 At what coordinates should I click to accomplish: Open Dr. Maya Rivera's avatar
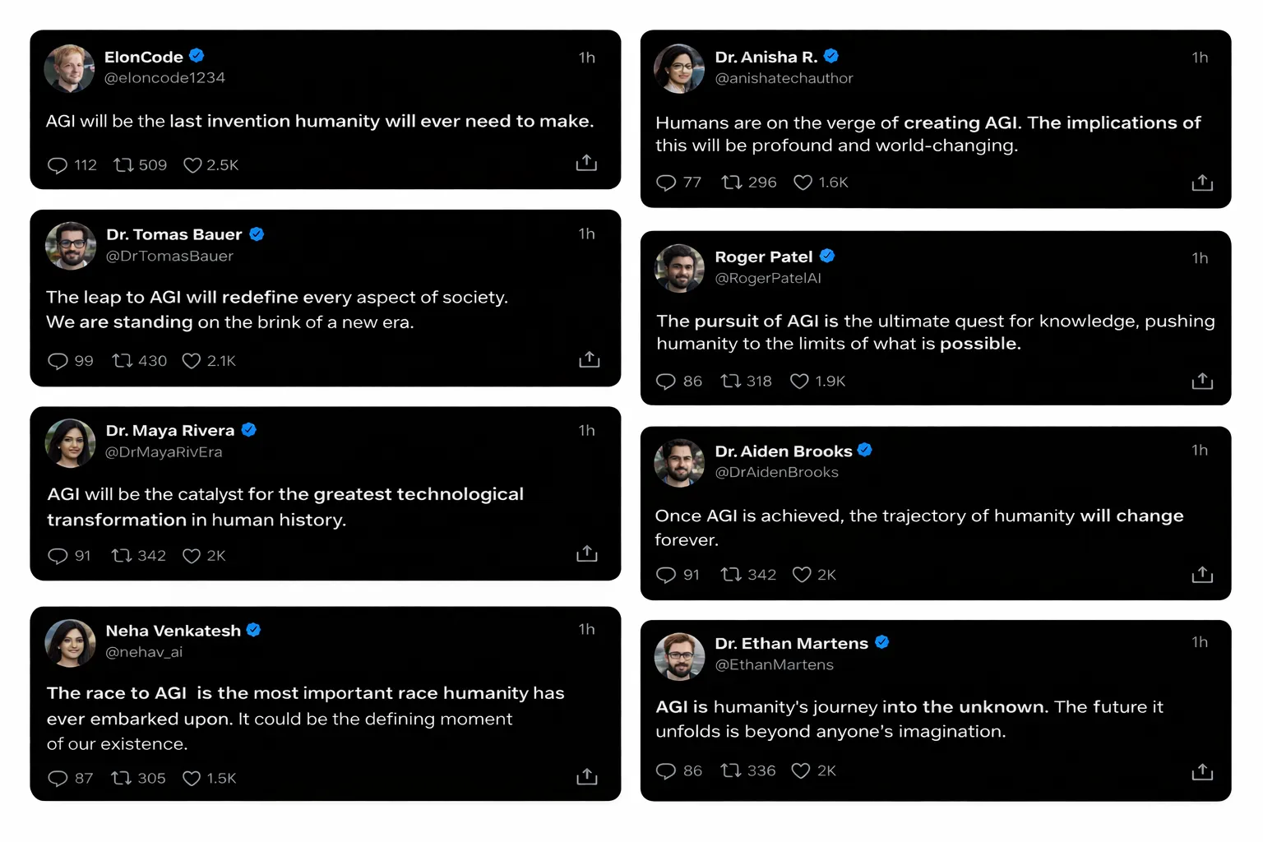70,442
